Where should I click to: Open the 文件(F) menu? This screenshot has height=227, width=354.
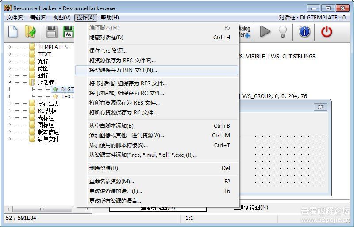15,18
